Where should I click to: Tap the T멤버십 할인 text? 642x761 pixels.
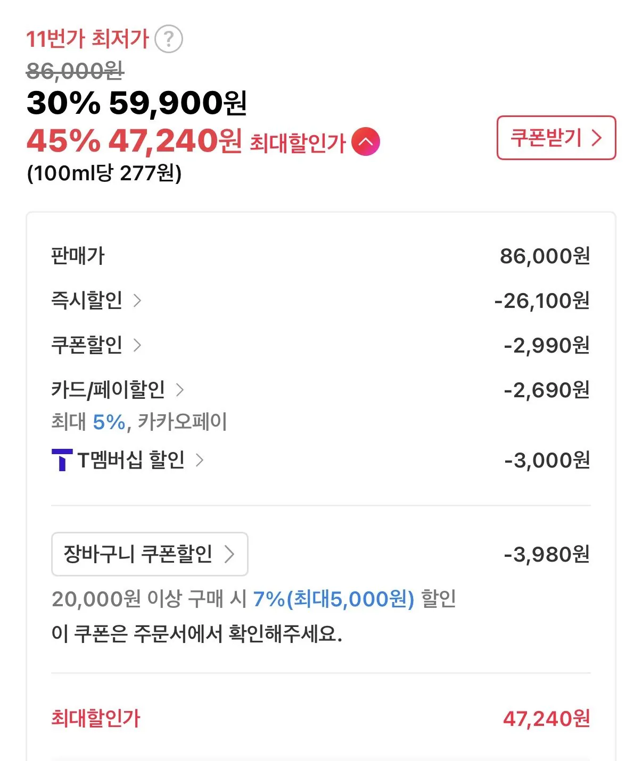pos(131,460)
